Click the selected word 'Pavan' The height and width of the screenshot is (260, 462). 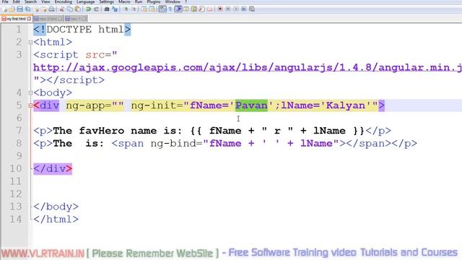click(x=251, y=105)
